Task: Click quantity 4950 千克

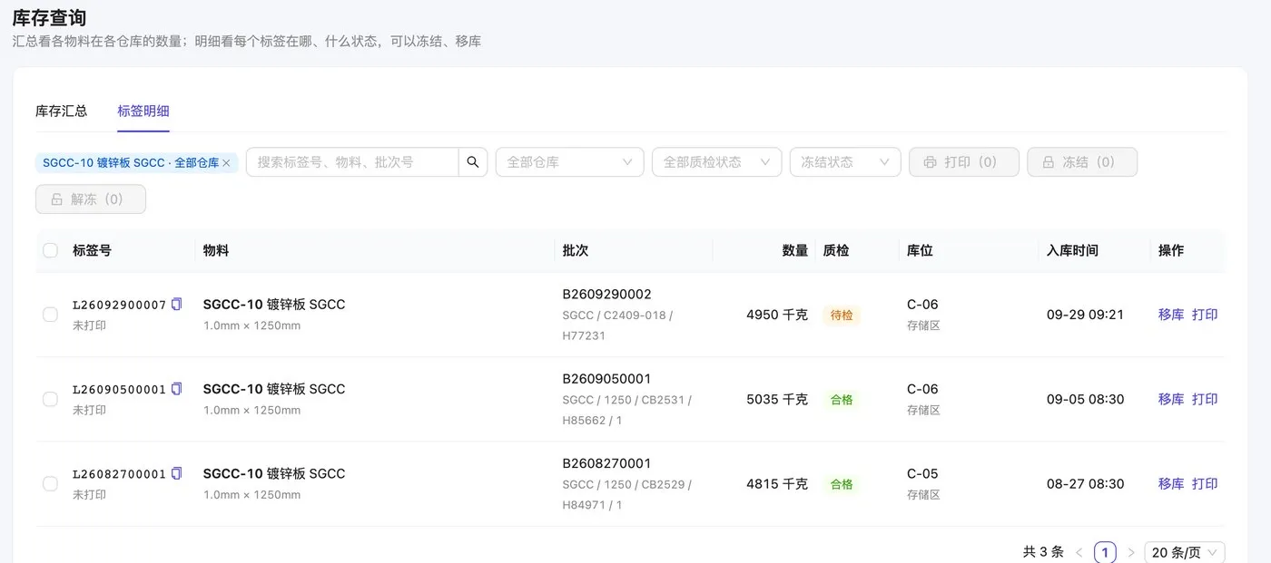Action: point(777,315)
